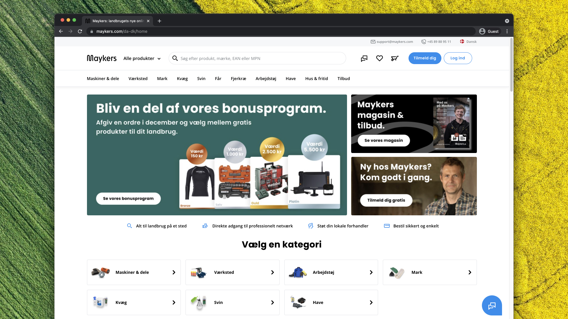Expand the Alle produkter dropdown
Viewport: 568px width, 319px height.
(142, 58)
